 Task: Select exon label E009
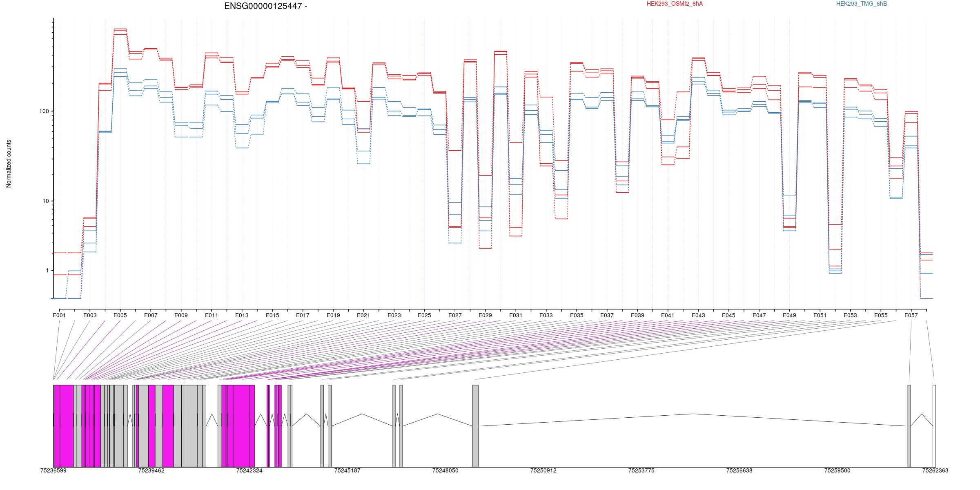(181, 315)
